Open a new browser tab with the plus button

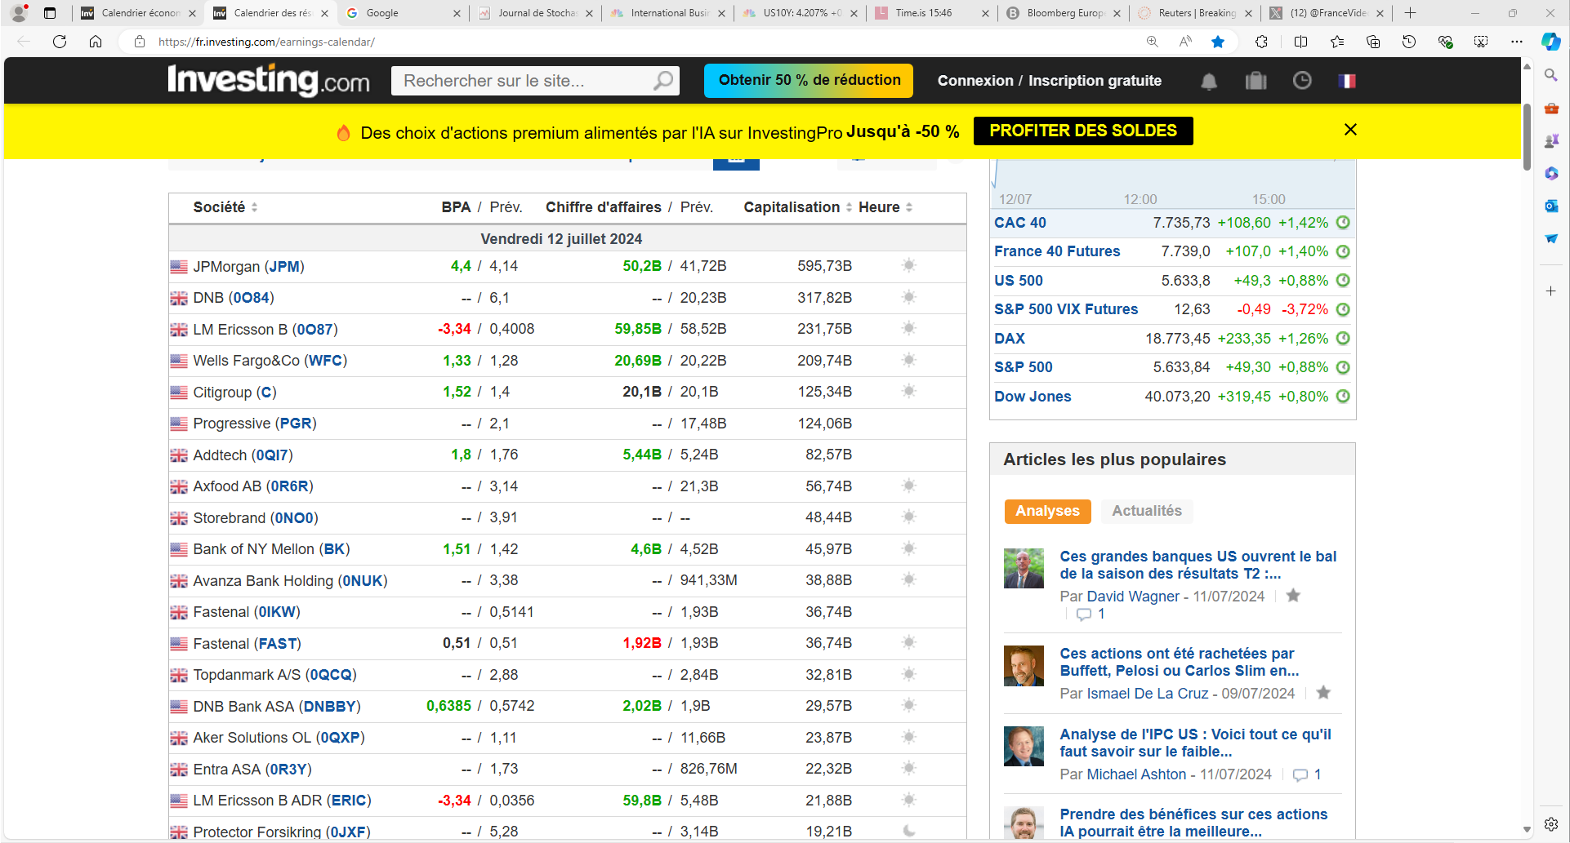1411,13
